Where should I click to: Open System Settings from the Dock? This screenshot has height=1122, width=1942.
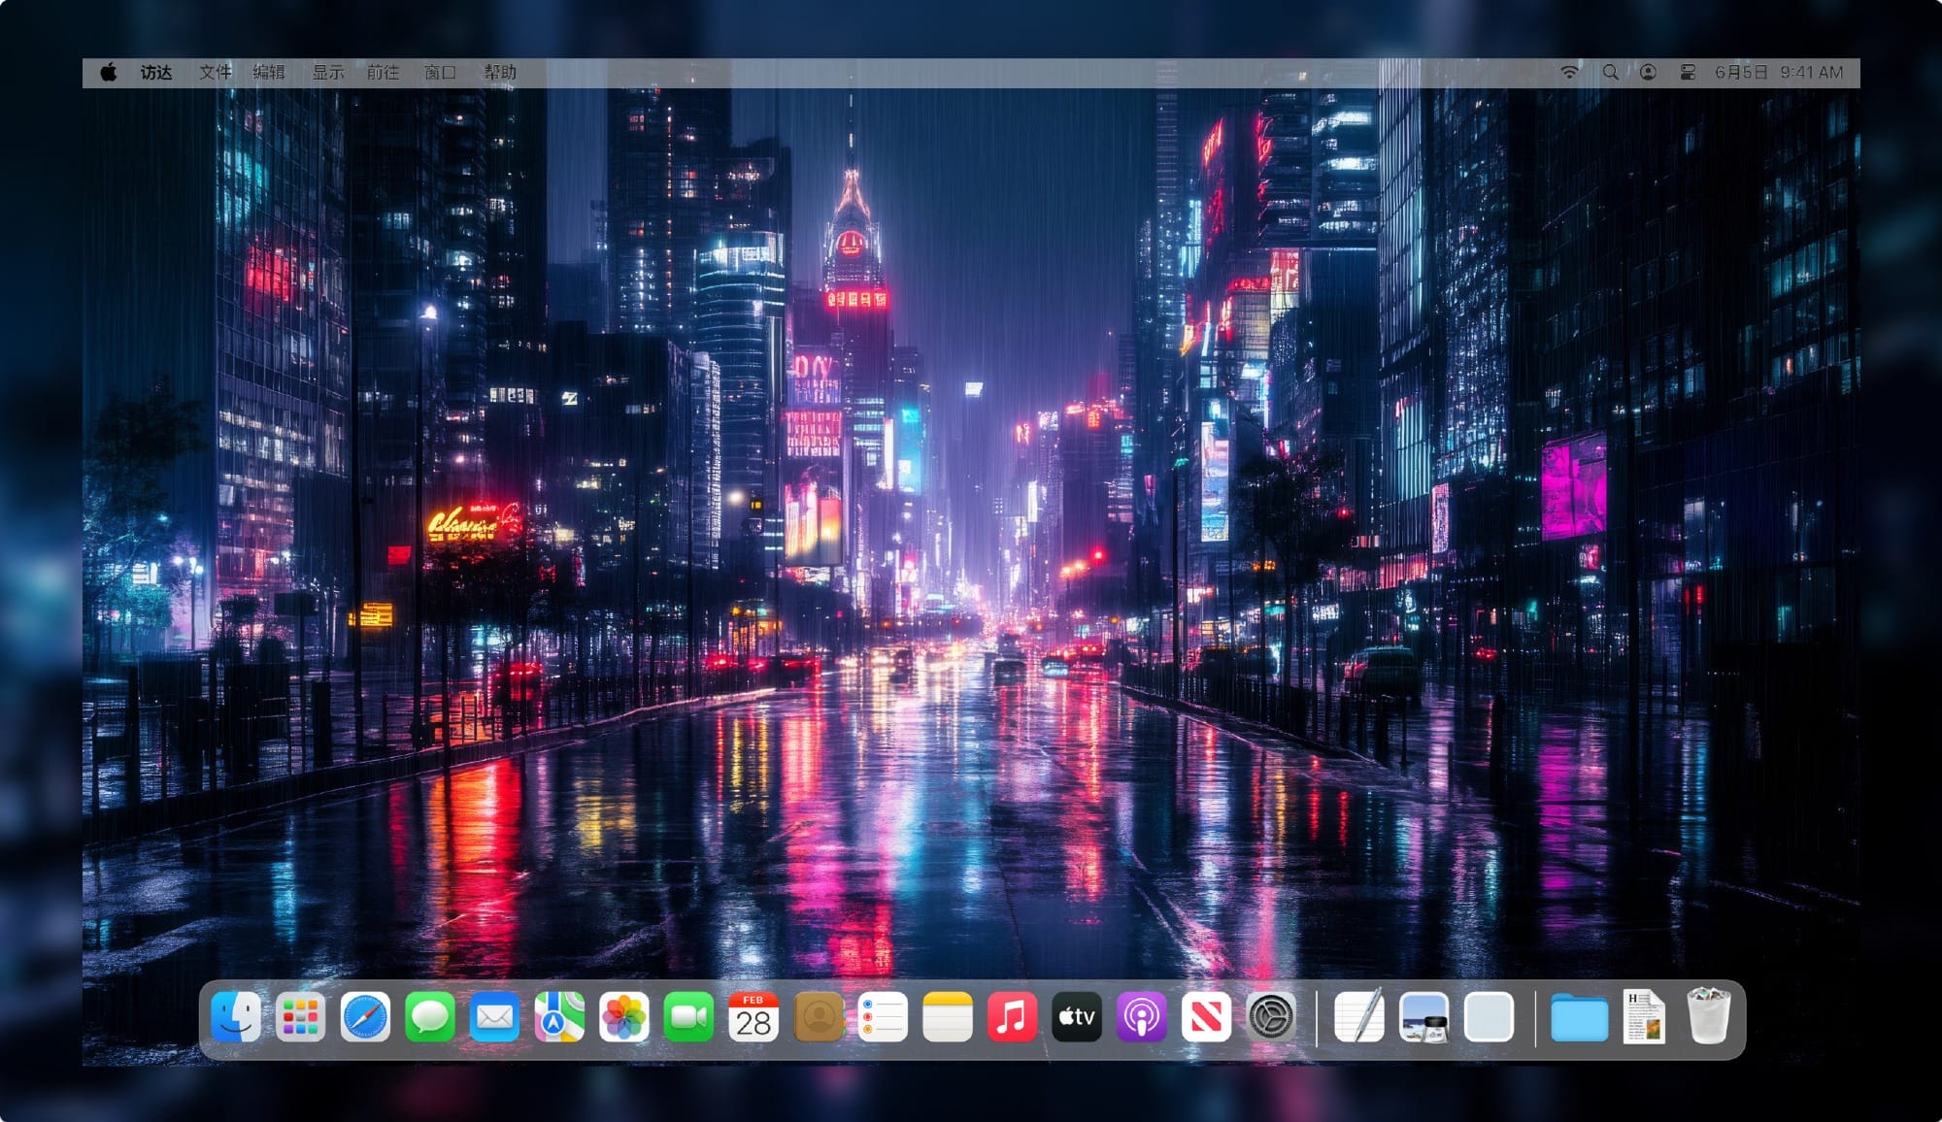click(x=1272, y=1019)
